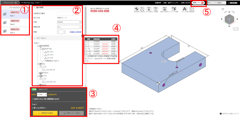Click the 2x M6 annotation label on model
The width and height of the screenshot is (240, 119).
173,73
